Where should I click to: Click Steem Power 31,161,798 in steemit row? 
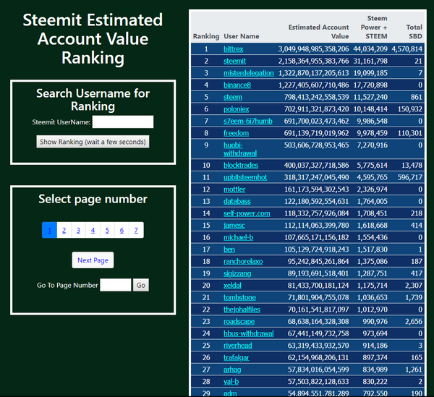pyautogui.click(x=370, y=61)
